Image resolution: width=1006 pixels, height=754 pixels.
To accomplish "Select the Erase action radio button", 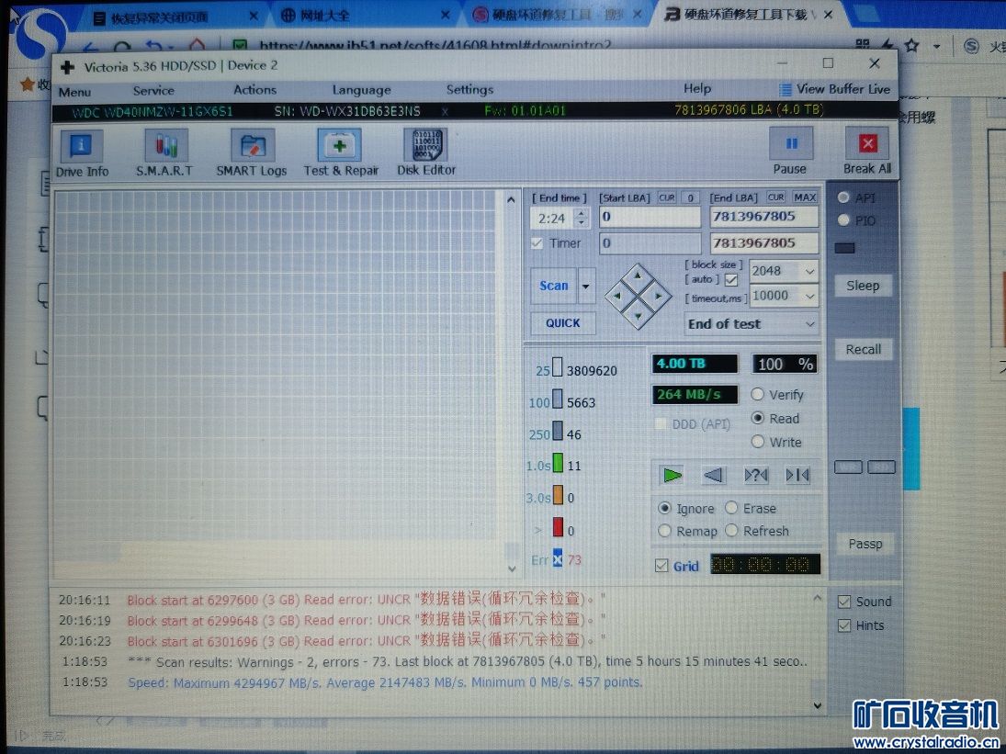I will click(x=731, y=508).
